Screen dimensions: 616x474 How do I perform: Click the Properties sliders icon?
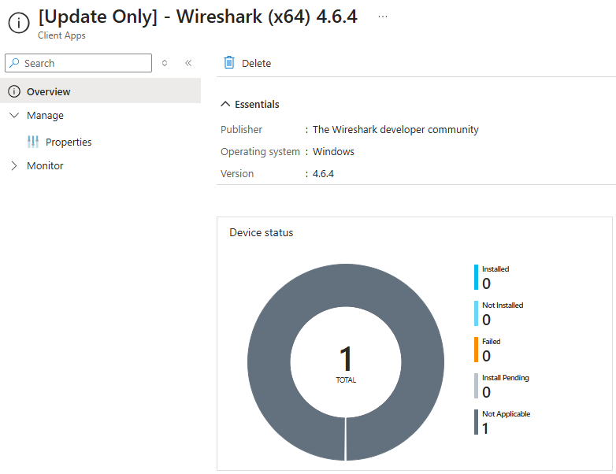point(32,142)
